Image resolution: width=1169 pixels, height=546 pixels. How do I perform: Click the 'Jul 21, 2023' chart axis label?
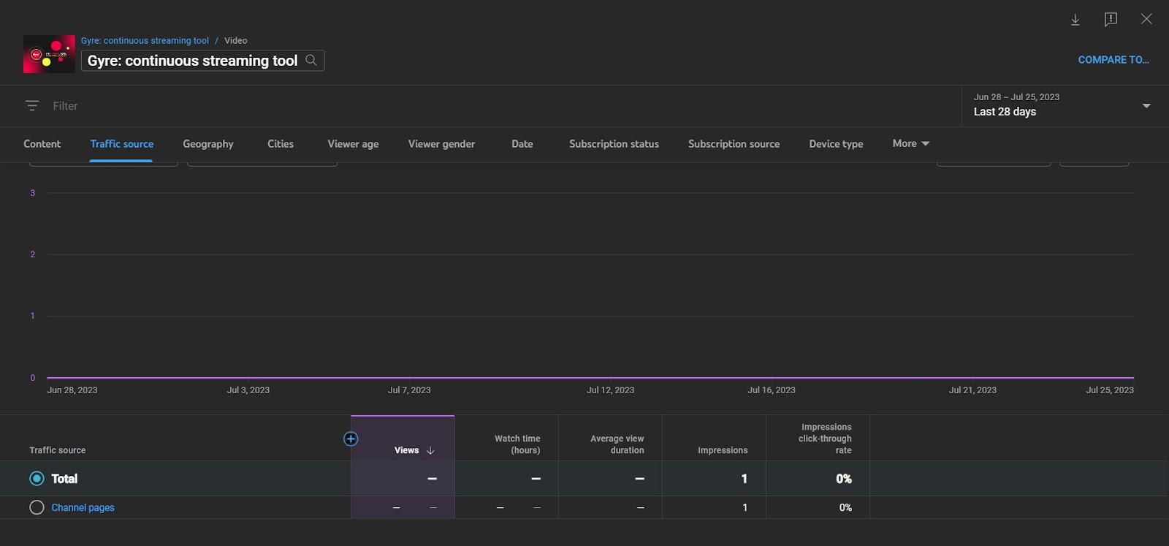tap(972, 390)
